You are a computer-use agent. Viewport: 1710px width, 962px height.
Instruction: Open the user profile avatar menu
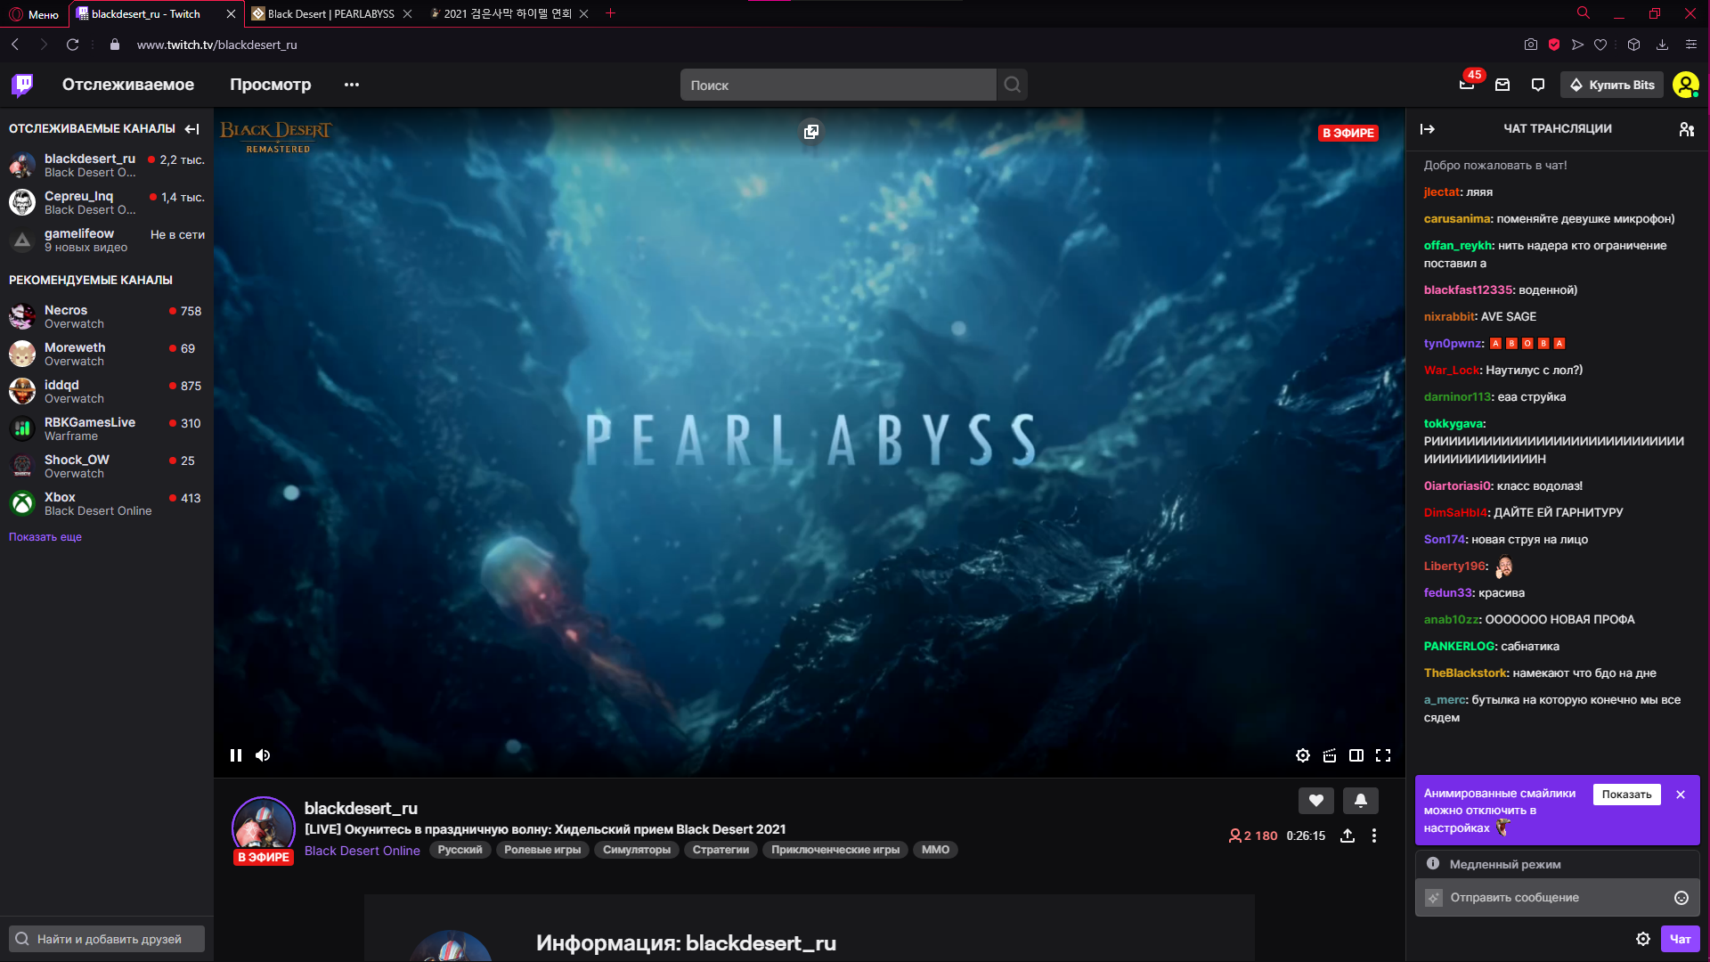[1685, 85]
